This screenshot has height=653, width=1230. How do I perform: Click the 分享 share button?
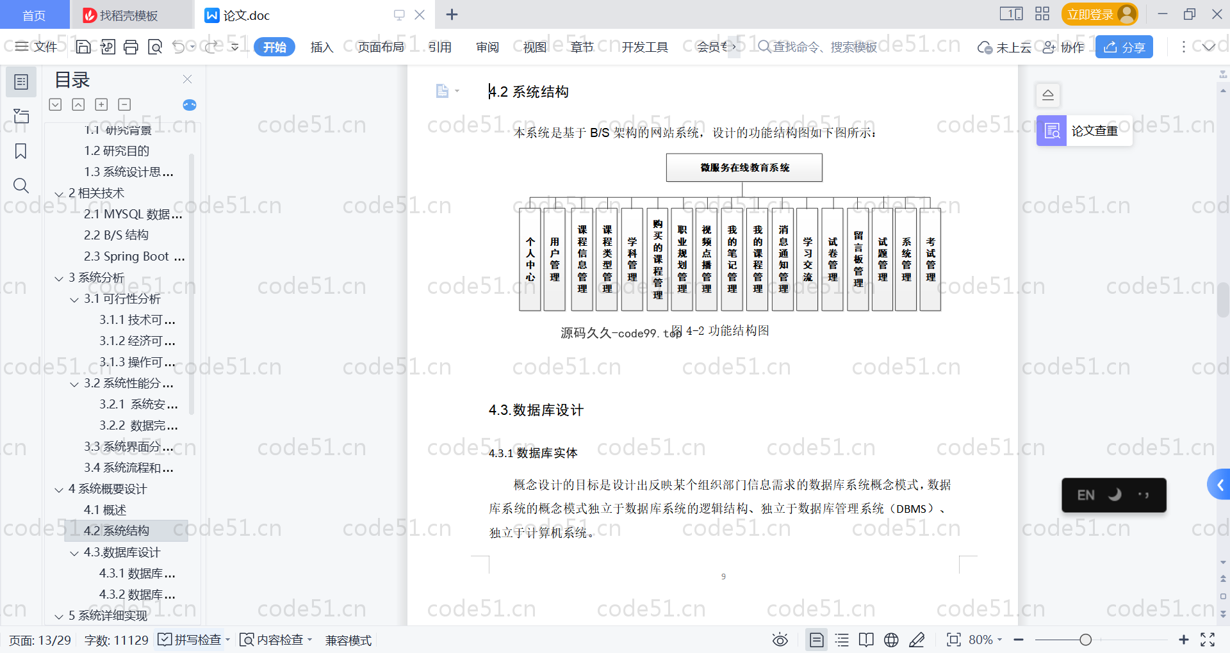(x=1124, y=47)
